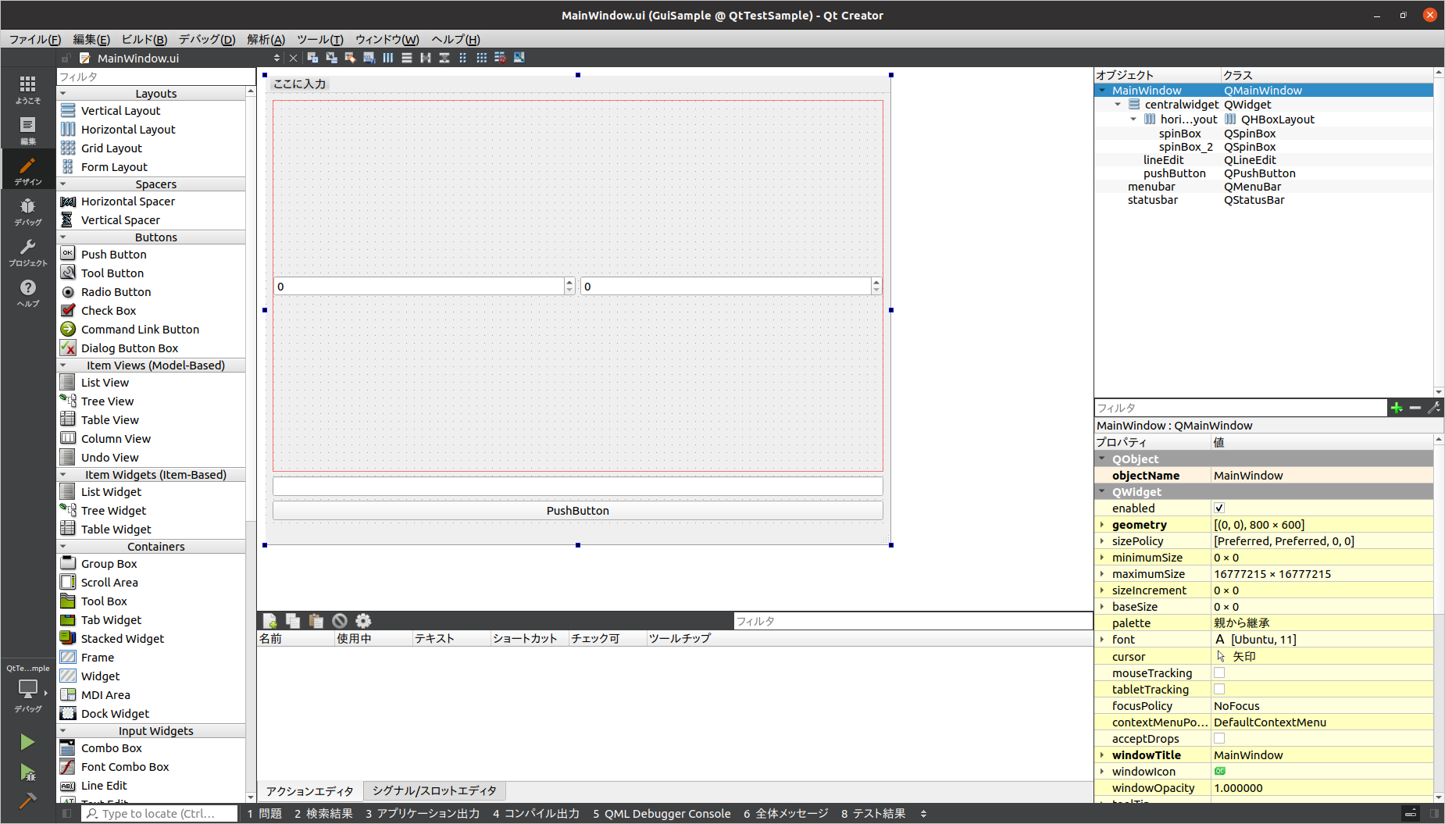This screenshot has width=1445, height=824.
Task: Collapse the hori...yout layout node in object tree
Action: coord(1133,119)
